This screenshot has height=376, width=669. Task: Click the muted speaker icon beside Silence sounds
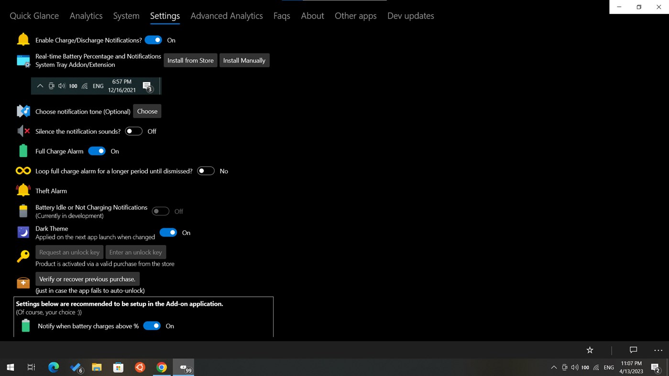click(23, 131)
